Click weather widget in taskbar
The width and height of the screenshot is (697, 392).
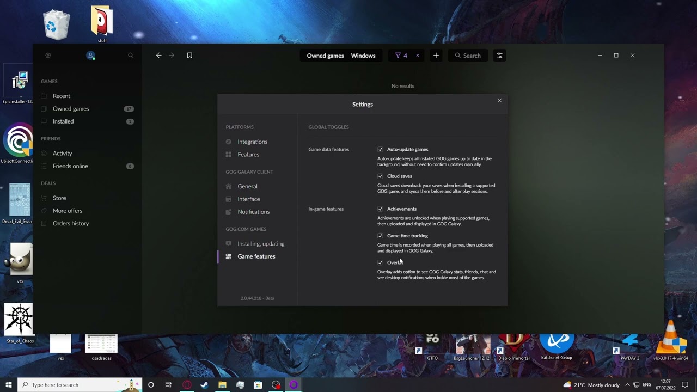591,385
